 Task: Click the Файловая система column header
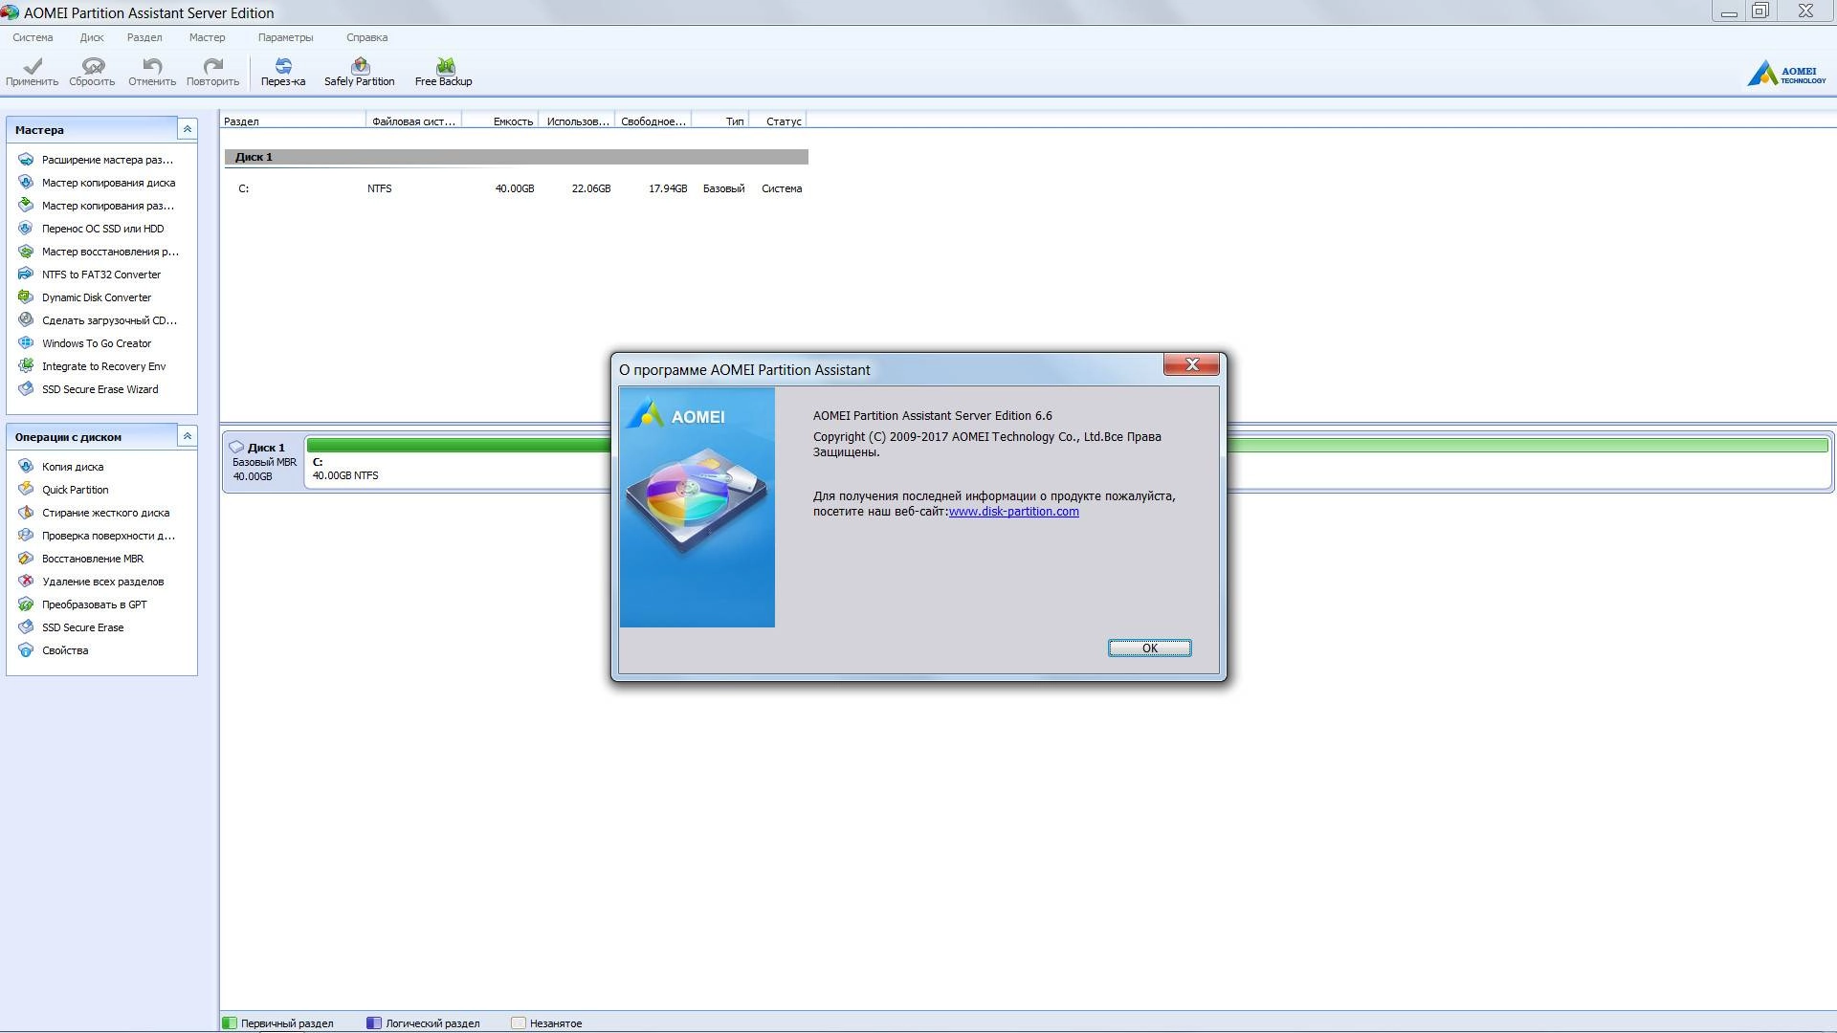[x=413, y=121]
